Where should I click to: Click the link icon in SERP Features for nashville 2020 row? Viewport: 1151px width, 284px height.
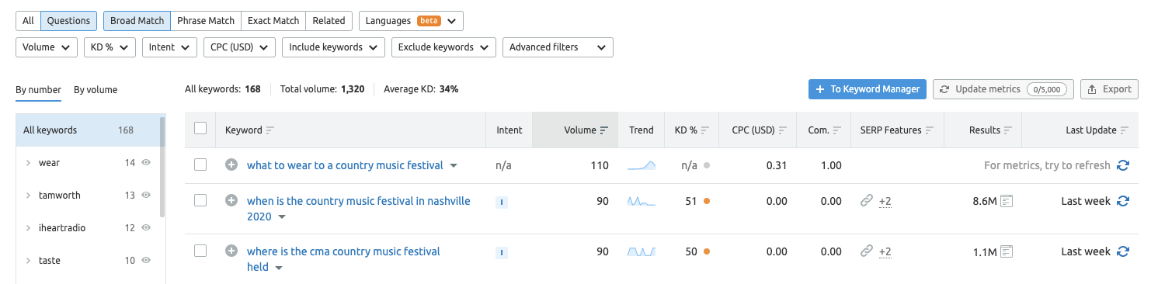click(x=867, y=201)
